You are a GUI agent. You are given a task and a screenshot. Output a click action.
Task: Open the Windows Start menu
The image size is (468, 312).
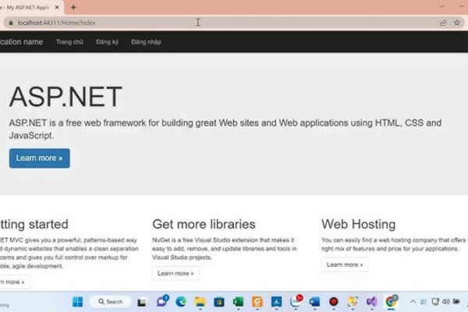pos(77,302)
